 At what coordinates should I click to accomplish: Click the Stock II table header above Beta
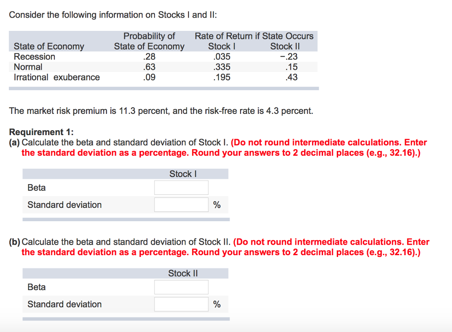(x=182, y=273)
